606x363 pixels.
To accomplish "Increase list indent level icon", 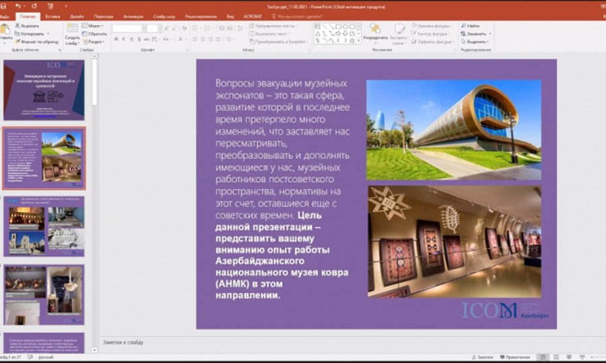I will pos(230,28).
